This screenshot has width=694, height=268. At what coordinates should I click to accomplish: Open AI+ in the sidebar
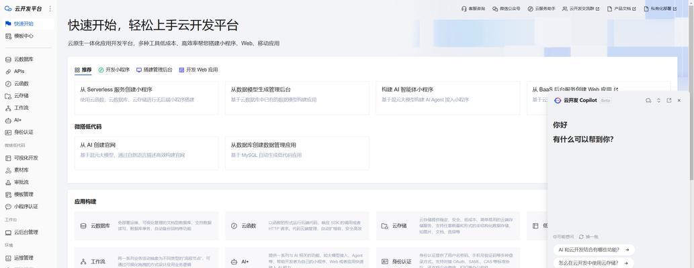(x=28, y=120)
